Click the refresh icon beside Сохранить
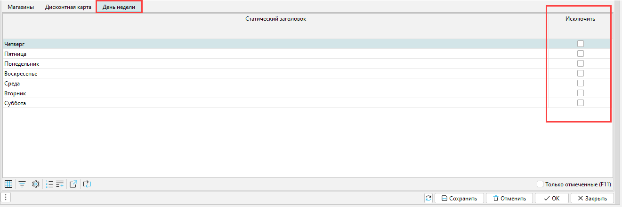 point(428,198)
